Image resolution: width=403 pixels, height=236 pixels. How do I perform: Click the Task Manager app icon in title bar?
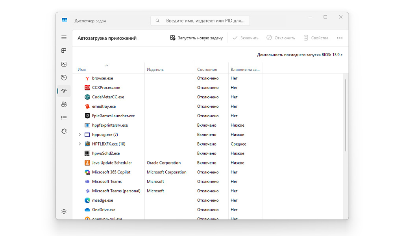pyautogui.click(x=65, y=20)
